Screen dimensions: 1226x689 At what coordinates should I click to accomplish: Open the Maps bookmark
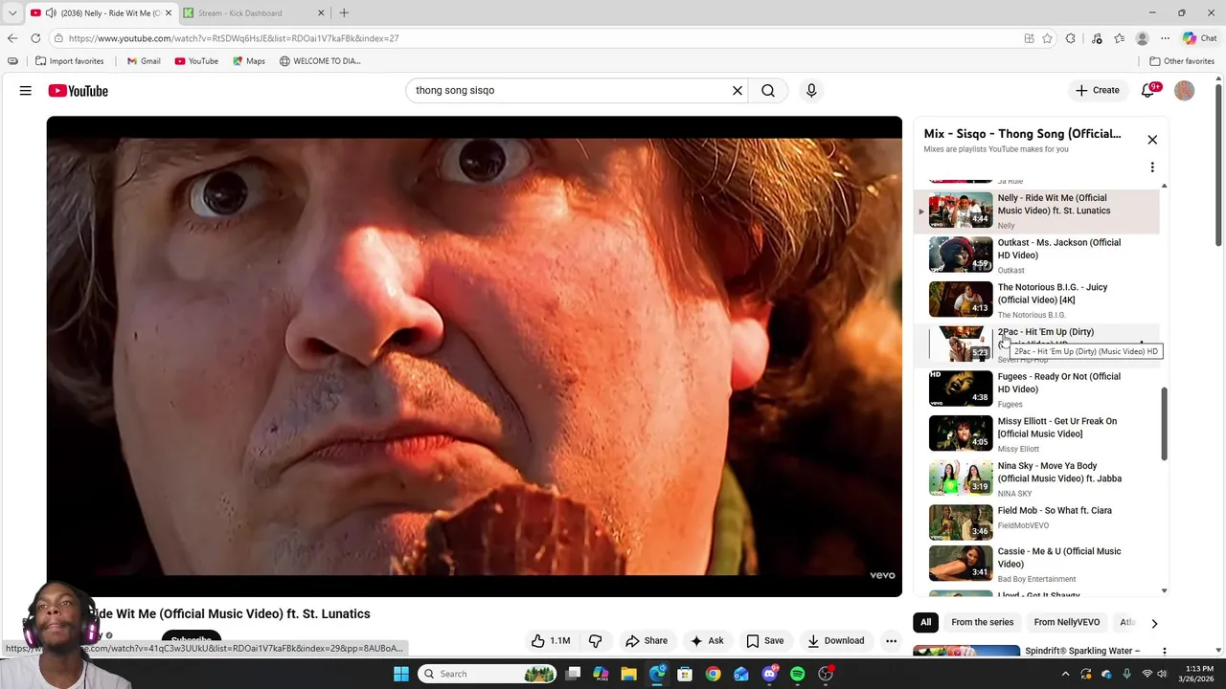point(248,61)
